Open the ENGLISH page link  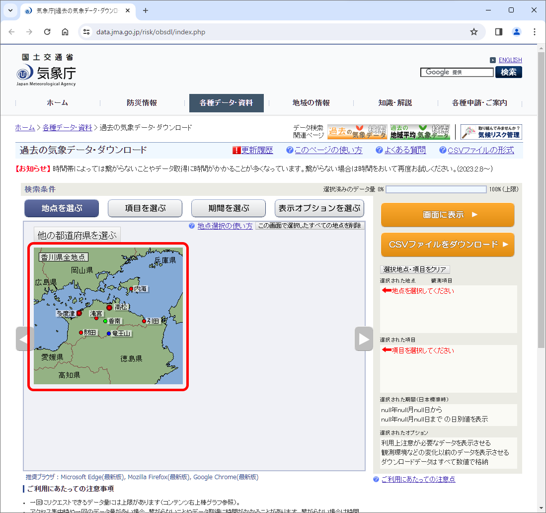510,60
